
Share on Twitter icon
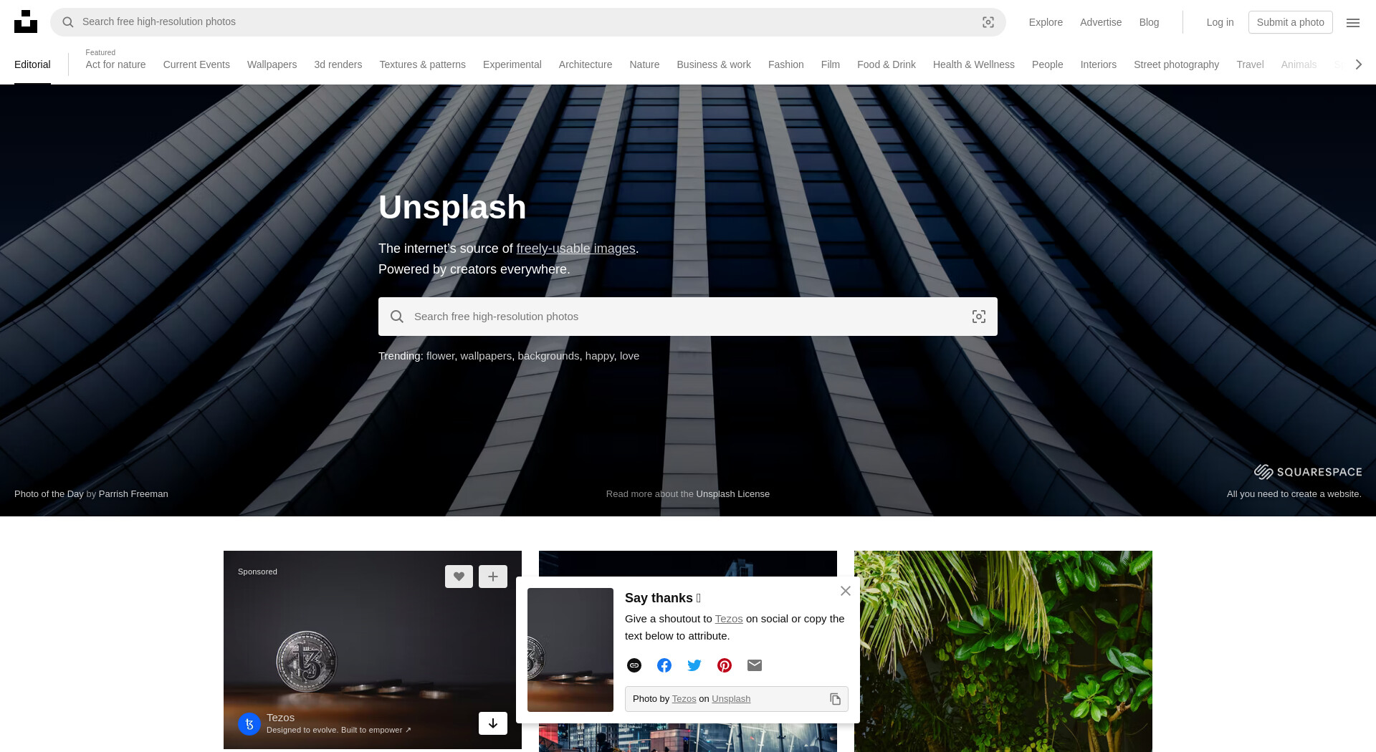(694, 665)
